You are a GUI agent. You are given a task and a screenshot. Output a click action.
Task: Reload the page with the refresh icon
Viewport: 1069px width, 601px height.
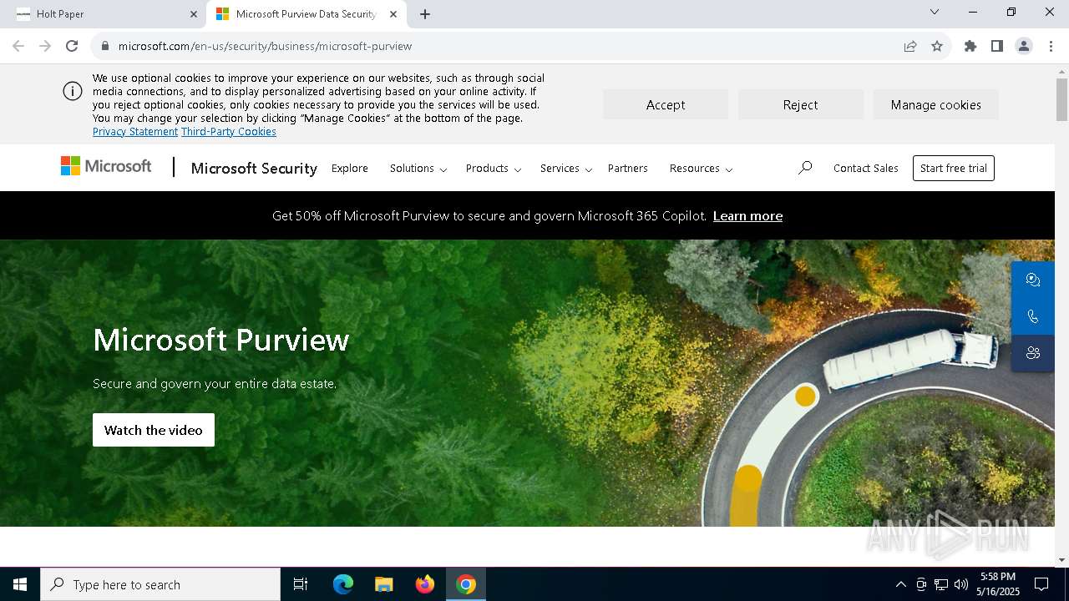[72, 46]
